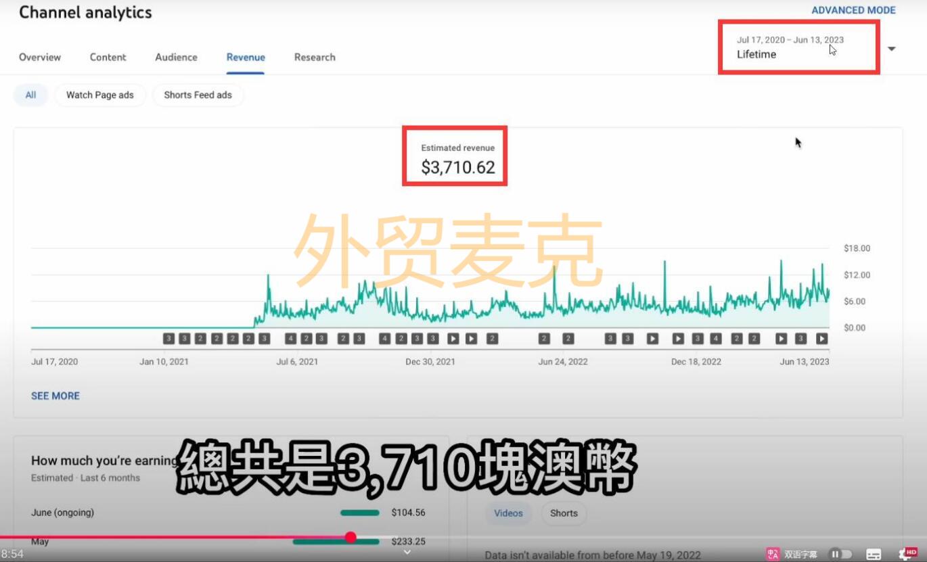Screen dimensions: 927x562
Task: Select the Watch Page ads chip
Action: (100, 95)
